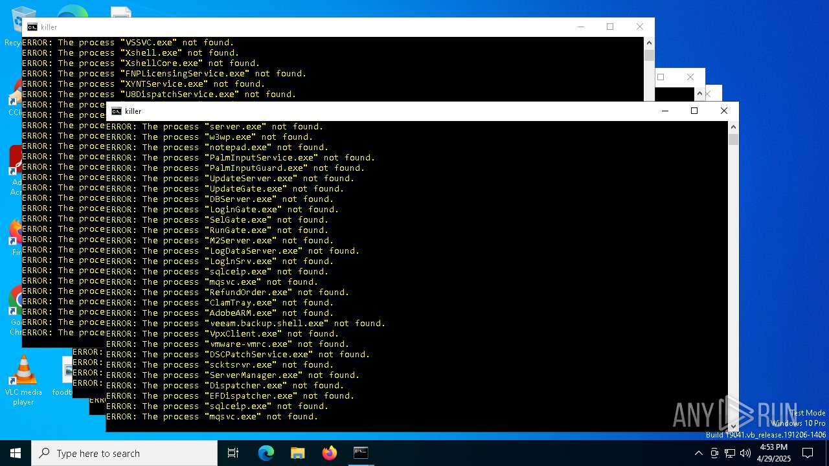
Task: Click the "AdobeARM.exe" error line
Action: [x=220, y=313]
